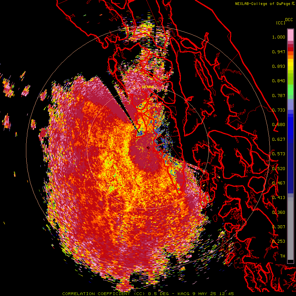Screen dimensions: 296x296
Task: Click the CORRELATION COEFFICIENT (CC) caption text
Action: [x=103, y=294]
